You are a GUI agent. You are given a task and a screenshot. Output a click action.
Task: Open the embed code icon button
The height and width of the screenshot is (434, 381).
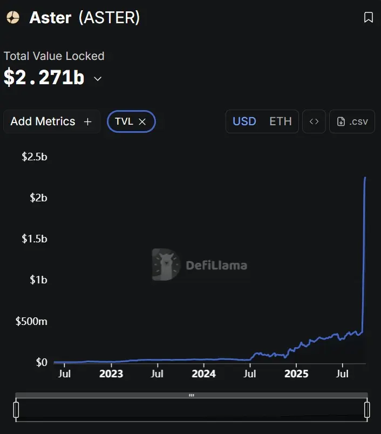[x=314, y=121]
